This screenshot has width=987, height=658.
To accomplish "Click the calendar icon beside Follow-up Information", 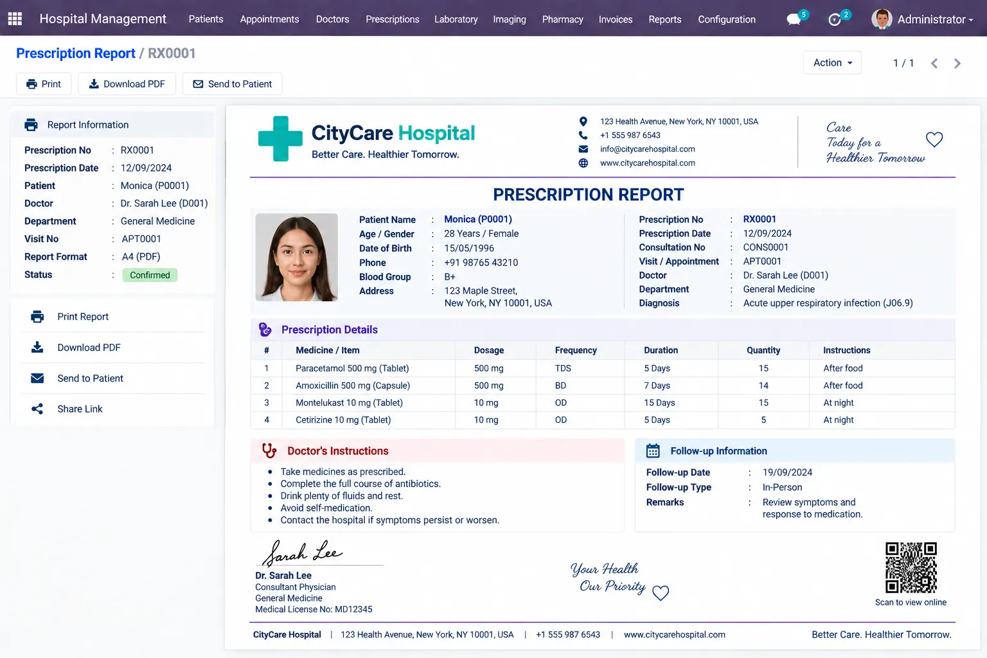I will pos(653,451).
